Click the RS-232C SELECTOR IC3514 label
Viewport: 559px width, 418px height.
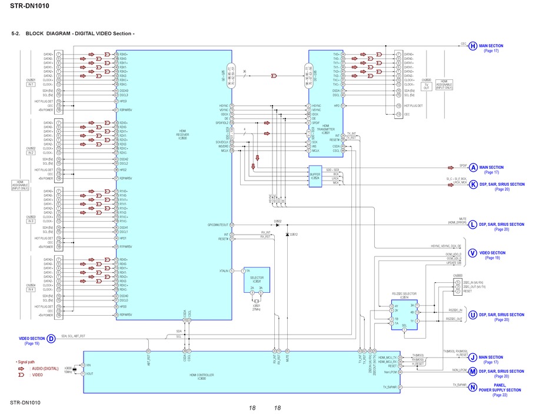click(404, 296)
